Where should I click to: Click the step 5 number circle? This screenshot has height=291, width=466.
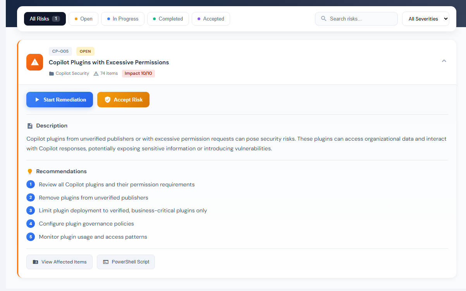click(x=31, y=237)
